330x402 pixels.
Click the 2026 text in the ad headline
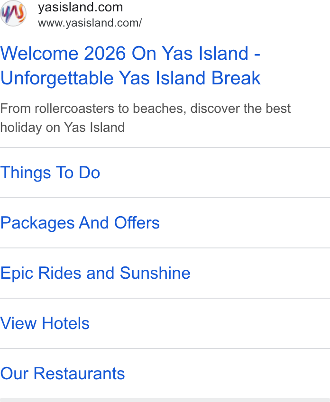pos(105,53)
